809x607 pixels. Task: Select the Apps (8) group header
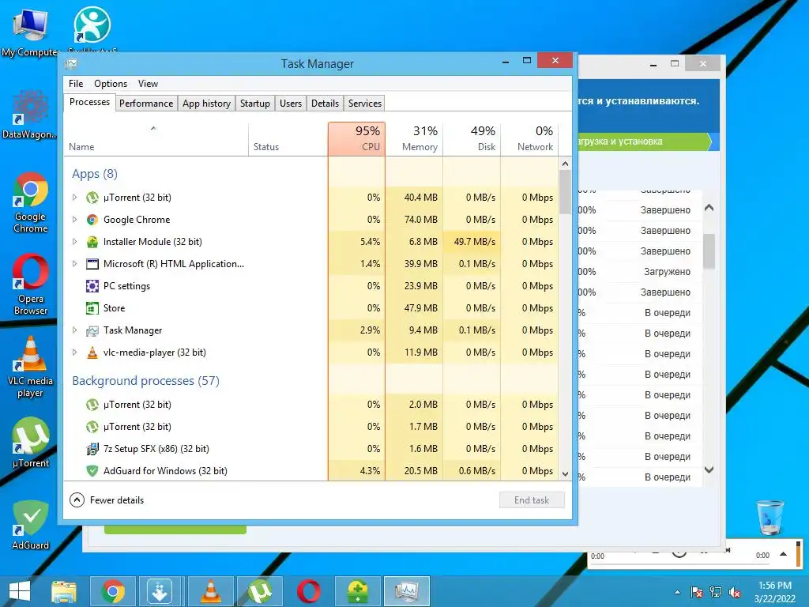click(x=95, y=174)
